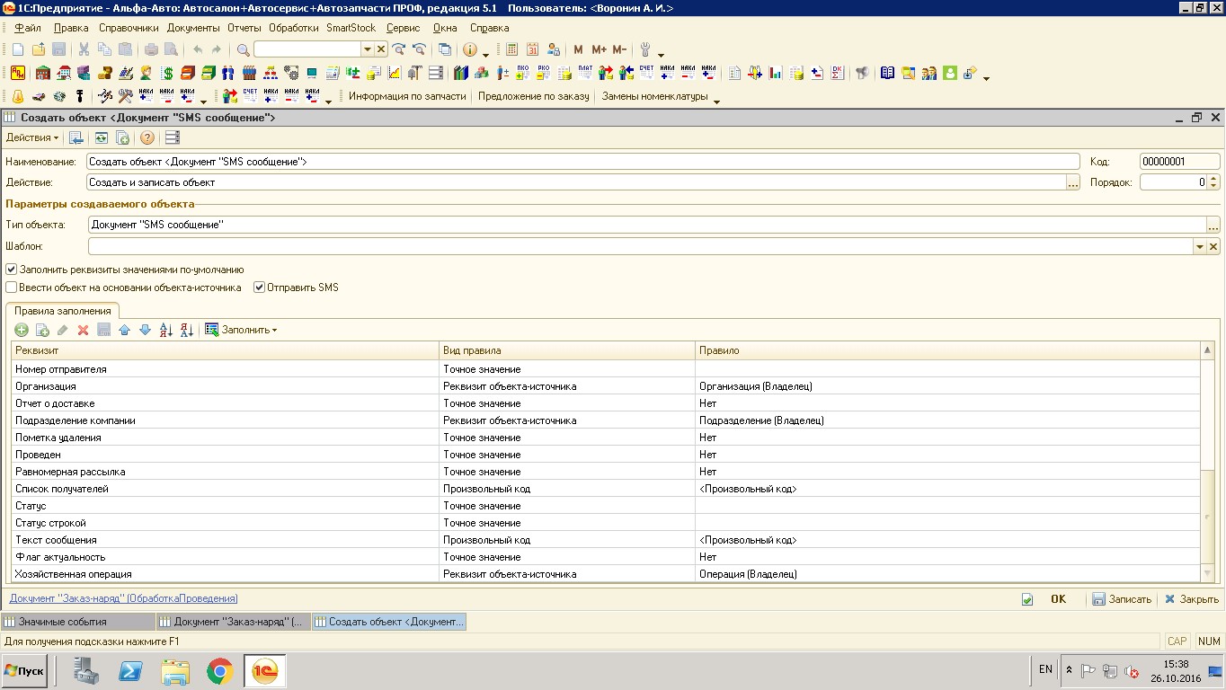Click the organization hierarchy chart icon

(271, 73)
